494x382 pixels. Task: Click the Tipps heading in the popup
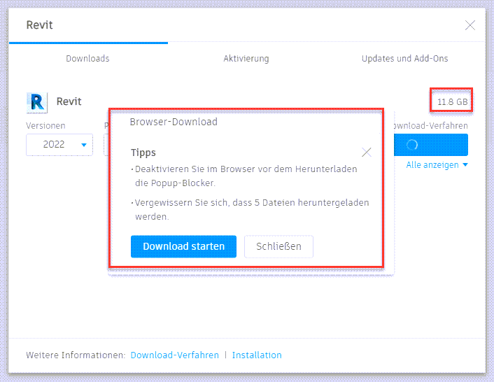pos(143,153)
